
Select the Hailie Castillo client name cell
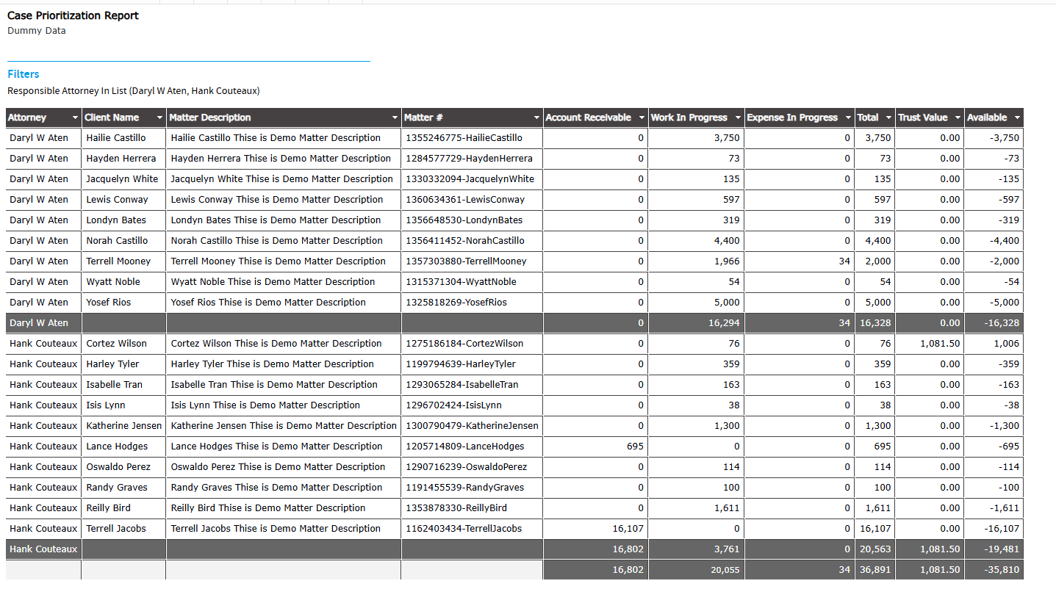[116, 138]
